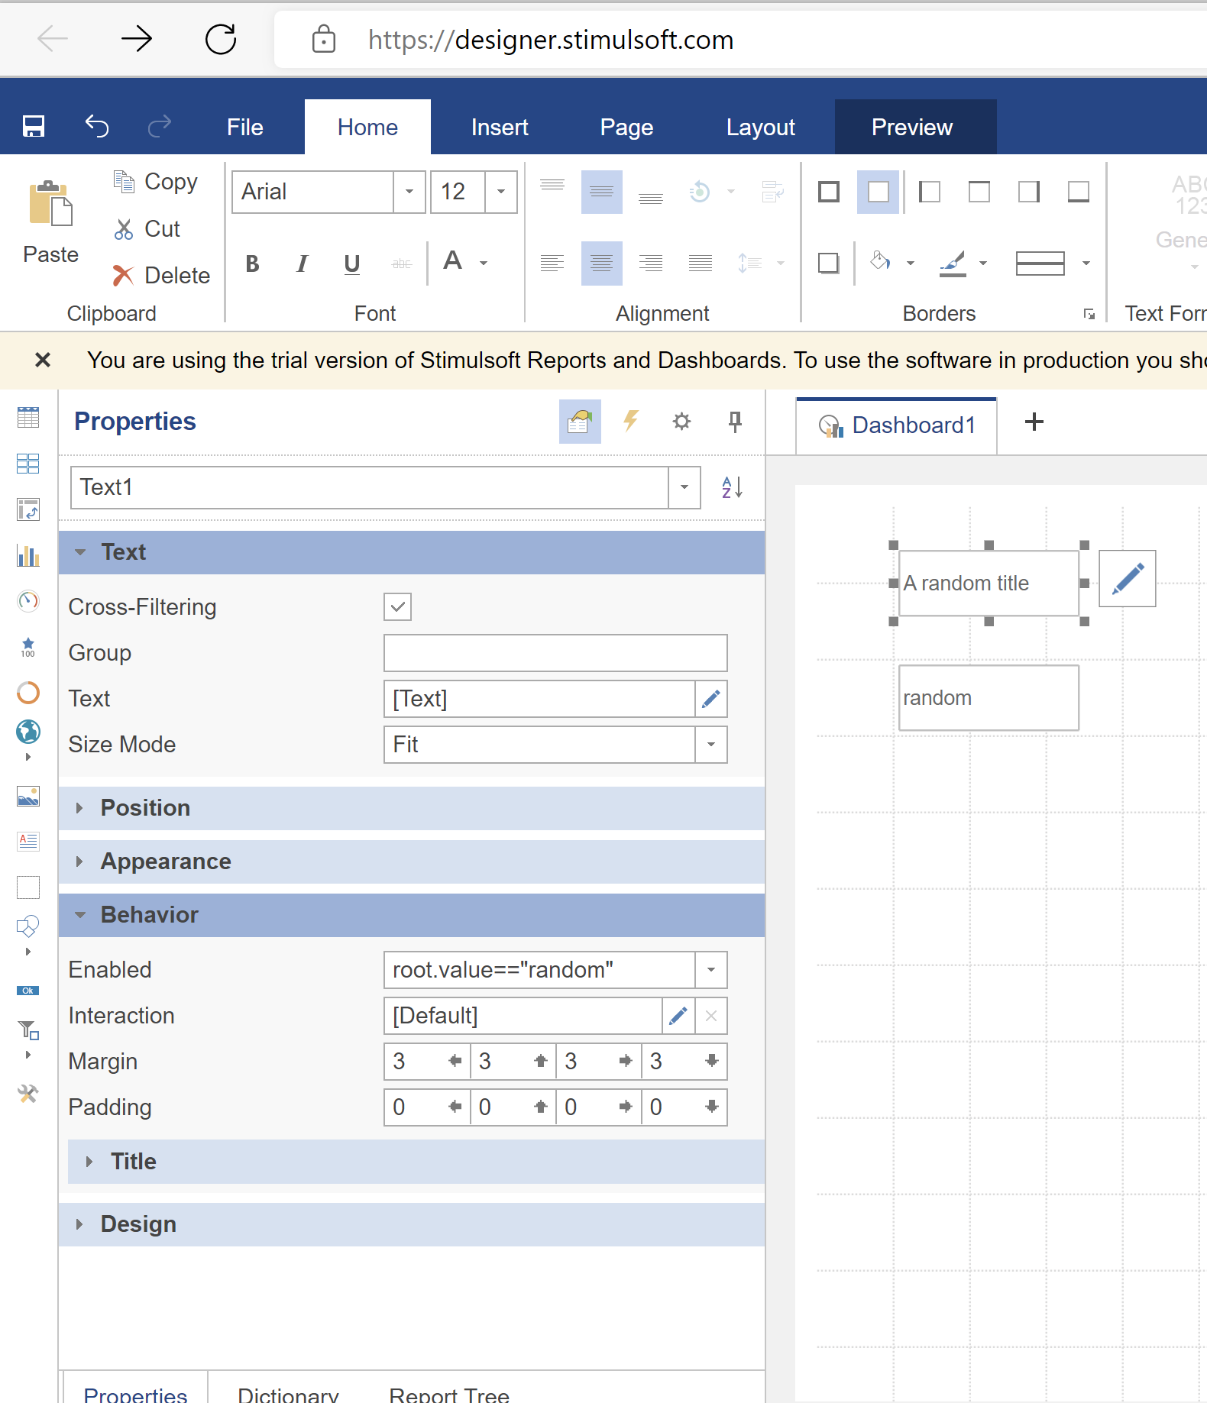Open the background fill color picker
The width and height of the screenshot is (1207, 1403).
[x=892, y=263]
